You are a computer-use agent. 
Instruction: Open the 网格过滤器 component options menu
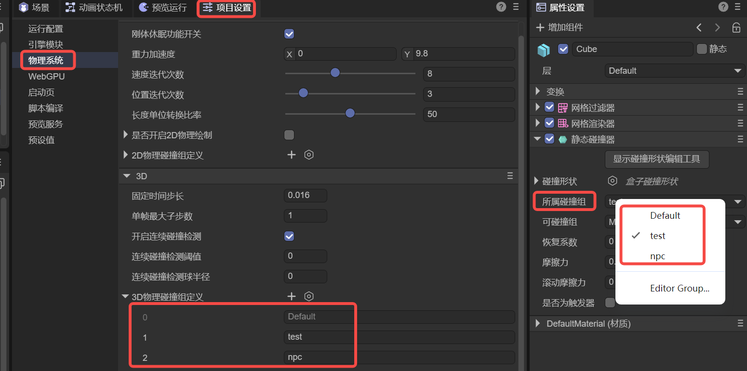(740, 107)
